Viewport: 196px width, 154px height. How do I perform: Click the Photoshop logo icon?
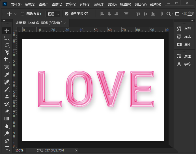[5, 4]
